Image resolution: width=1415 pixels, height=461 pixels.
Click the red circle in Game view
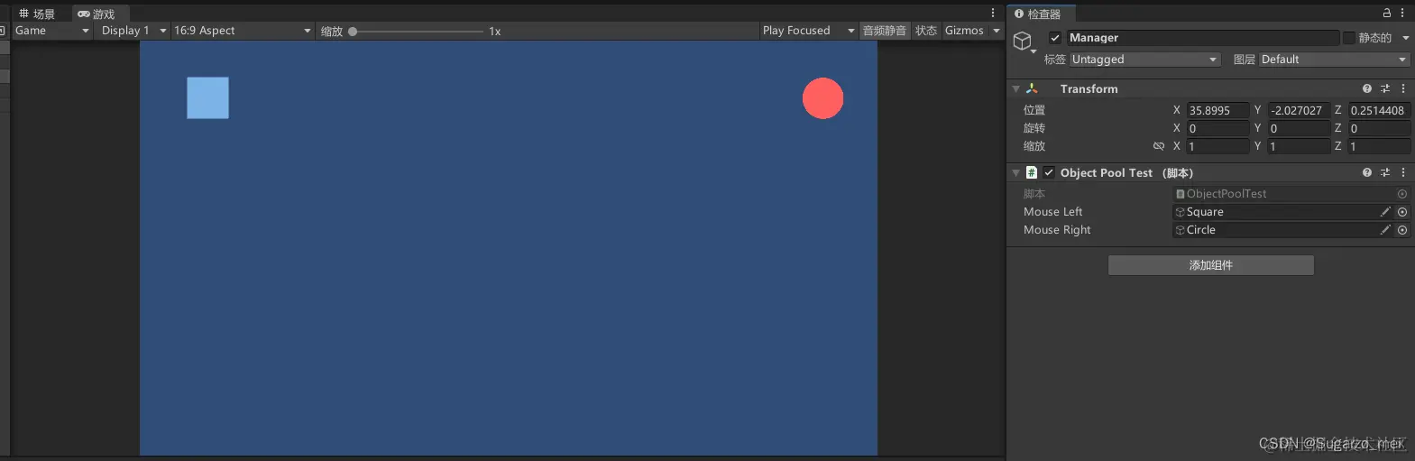(822, 98)
